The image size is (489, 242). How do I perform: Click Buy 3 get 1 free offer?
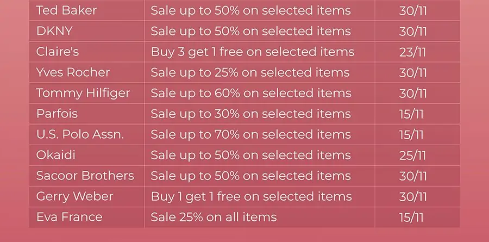click(253, 52)
